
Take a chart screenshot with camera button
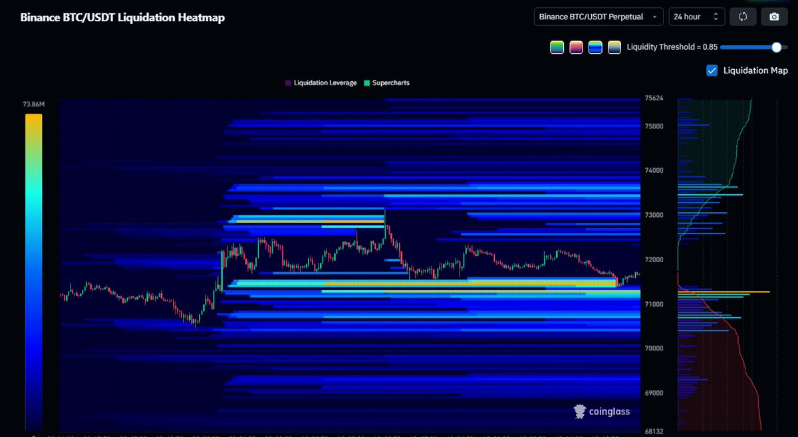[x=774, y=17]
